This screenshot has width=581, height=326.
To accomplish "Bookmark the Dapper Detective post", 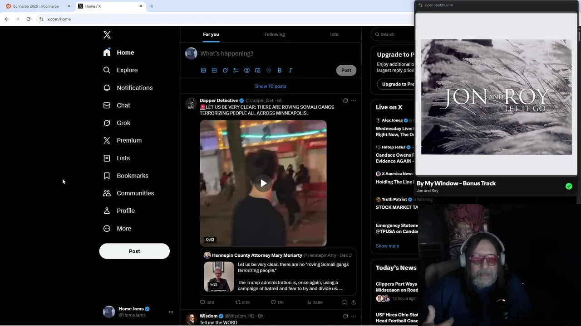I will [x=345, y=302].
